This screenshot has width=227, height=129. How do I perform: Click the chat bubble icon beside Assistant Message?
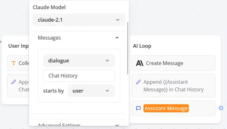pos(138,108)
